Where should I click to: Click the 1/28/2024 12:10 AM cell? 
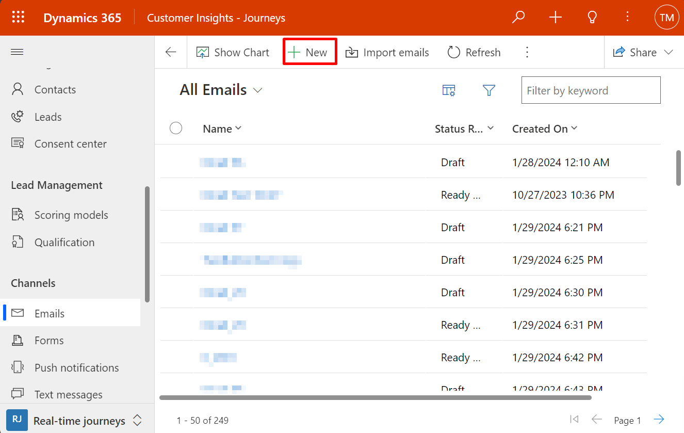coord(561,163)
